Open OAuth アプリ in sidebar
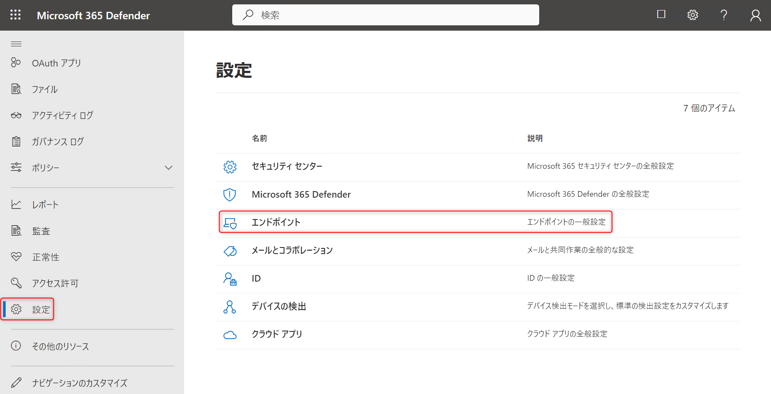771x394 pixels. [x=56, y=63]
